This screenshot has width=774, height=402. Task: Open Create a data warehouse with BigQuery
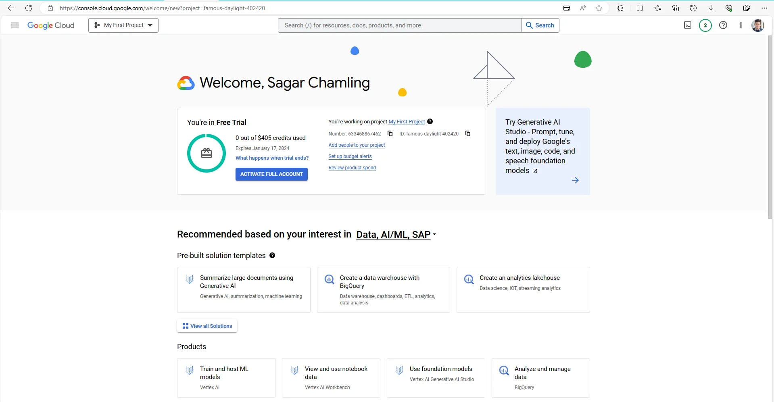point(384,290)
